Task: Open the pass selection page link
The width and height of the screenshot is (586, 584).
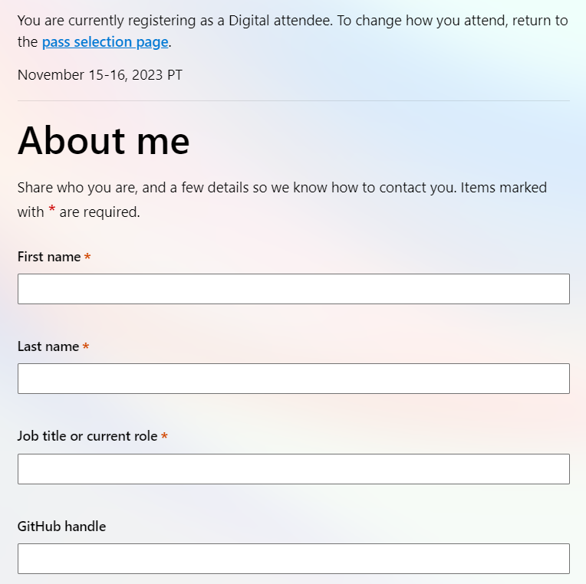Action: tap(105, 42)
